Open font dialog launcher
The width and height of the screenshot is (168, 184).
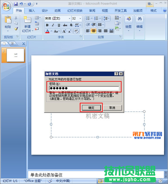pos(81,37)
